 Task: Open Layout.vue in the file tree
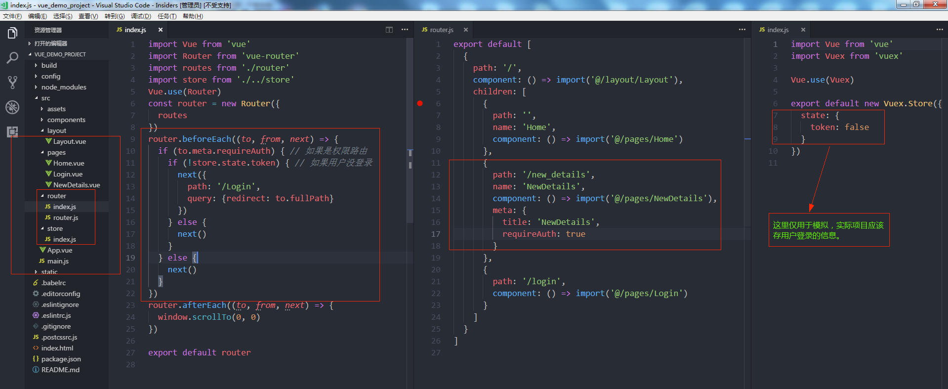(x=67, y=141)
